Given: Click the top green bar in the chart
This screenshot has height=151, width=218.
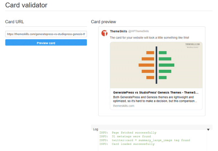Looking at the screenshot, I should pyautogui.click(x=162, y=53).
